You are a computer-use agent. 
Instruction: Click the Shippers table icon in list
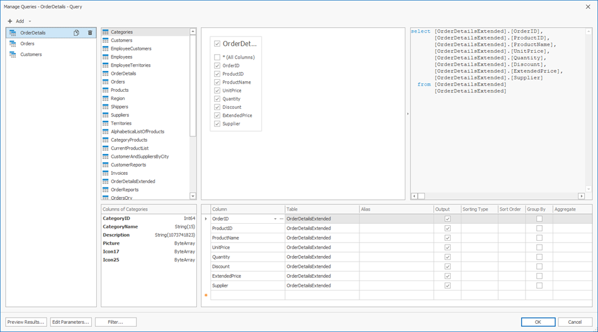(106, 107)
